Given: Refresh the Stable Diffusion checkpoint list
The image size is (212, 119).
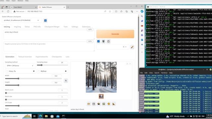Looking at the screenshot, I should click(x=45, y=20).
